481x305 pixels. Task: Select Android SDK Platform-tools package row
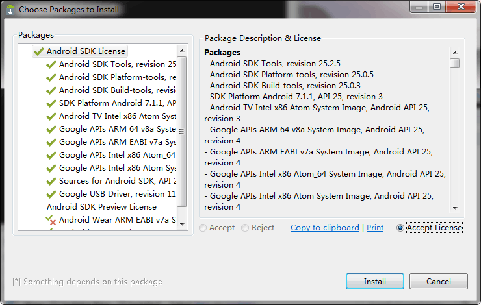[111, 77]
